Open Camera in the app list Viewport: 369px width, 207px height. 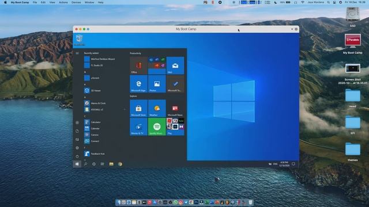tap(92, 135)
